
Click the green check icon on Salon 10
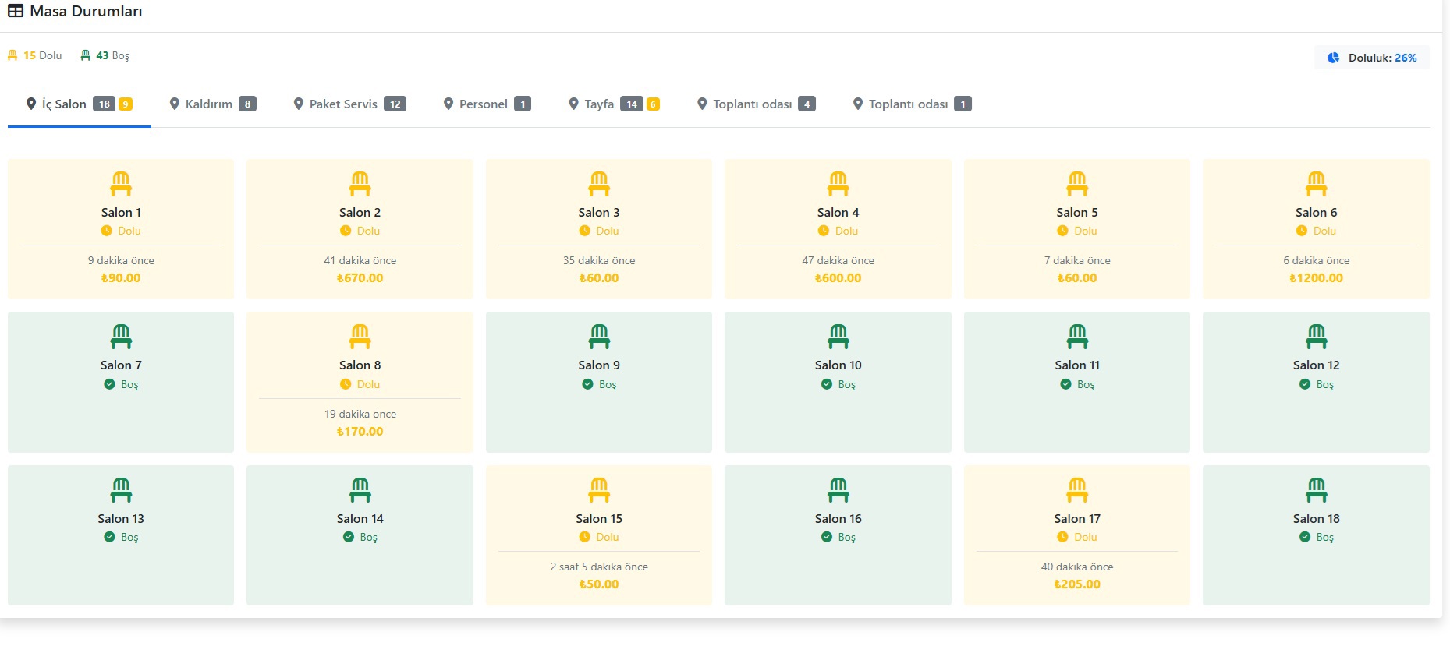pyautogui.click(x=826, y=384)
